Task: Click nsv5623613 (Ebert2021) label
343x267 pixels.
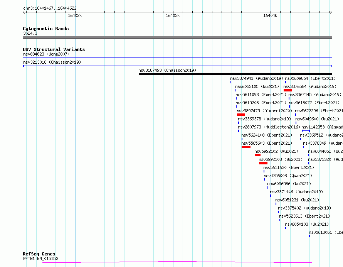Action: (304, 216)
